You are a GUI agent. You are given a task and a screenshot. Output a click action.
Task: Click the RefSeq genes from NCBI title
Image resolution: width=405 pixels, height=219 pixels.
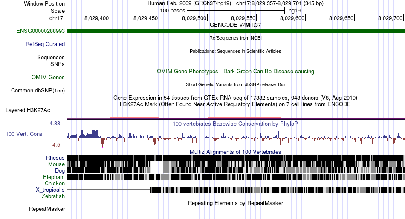coord(235,38)
